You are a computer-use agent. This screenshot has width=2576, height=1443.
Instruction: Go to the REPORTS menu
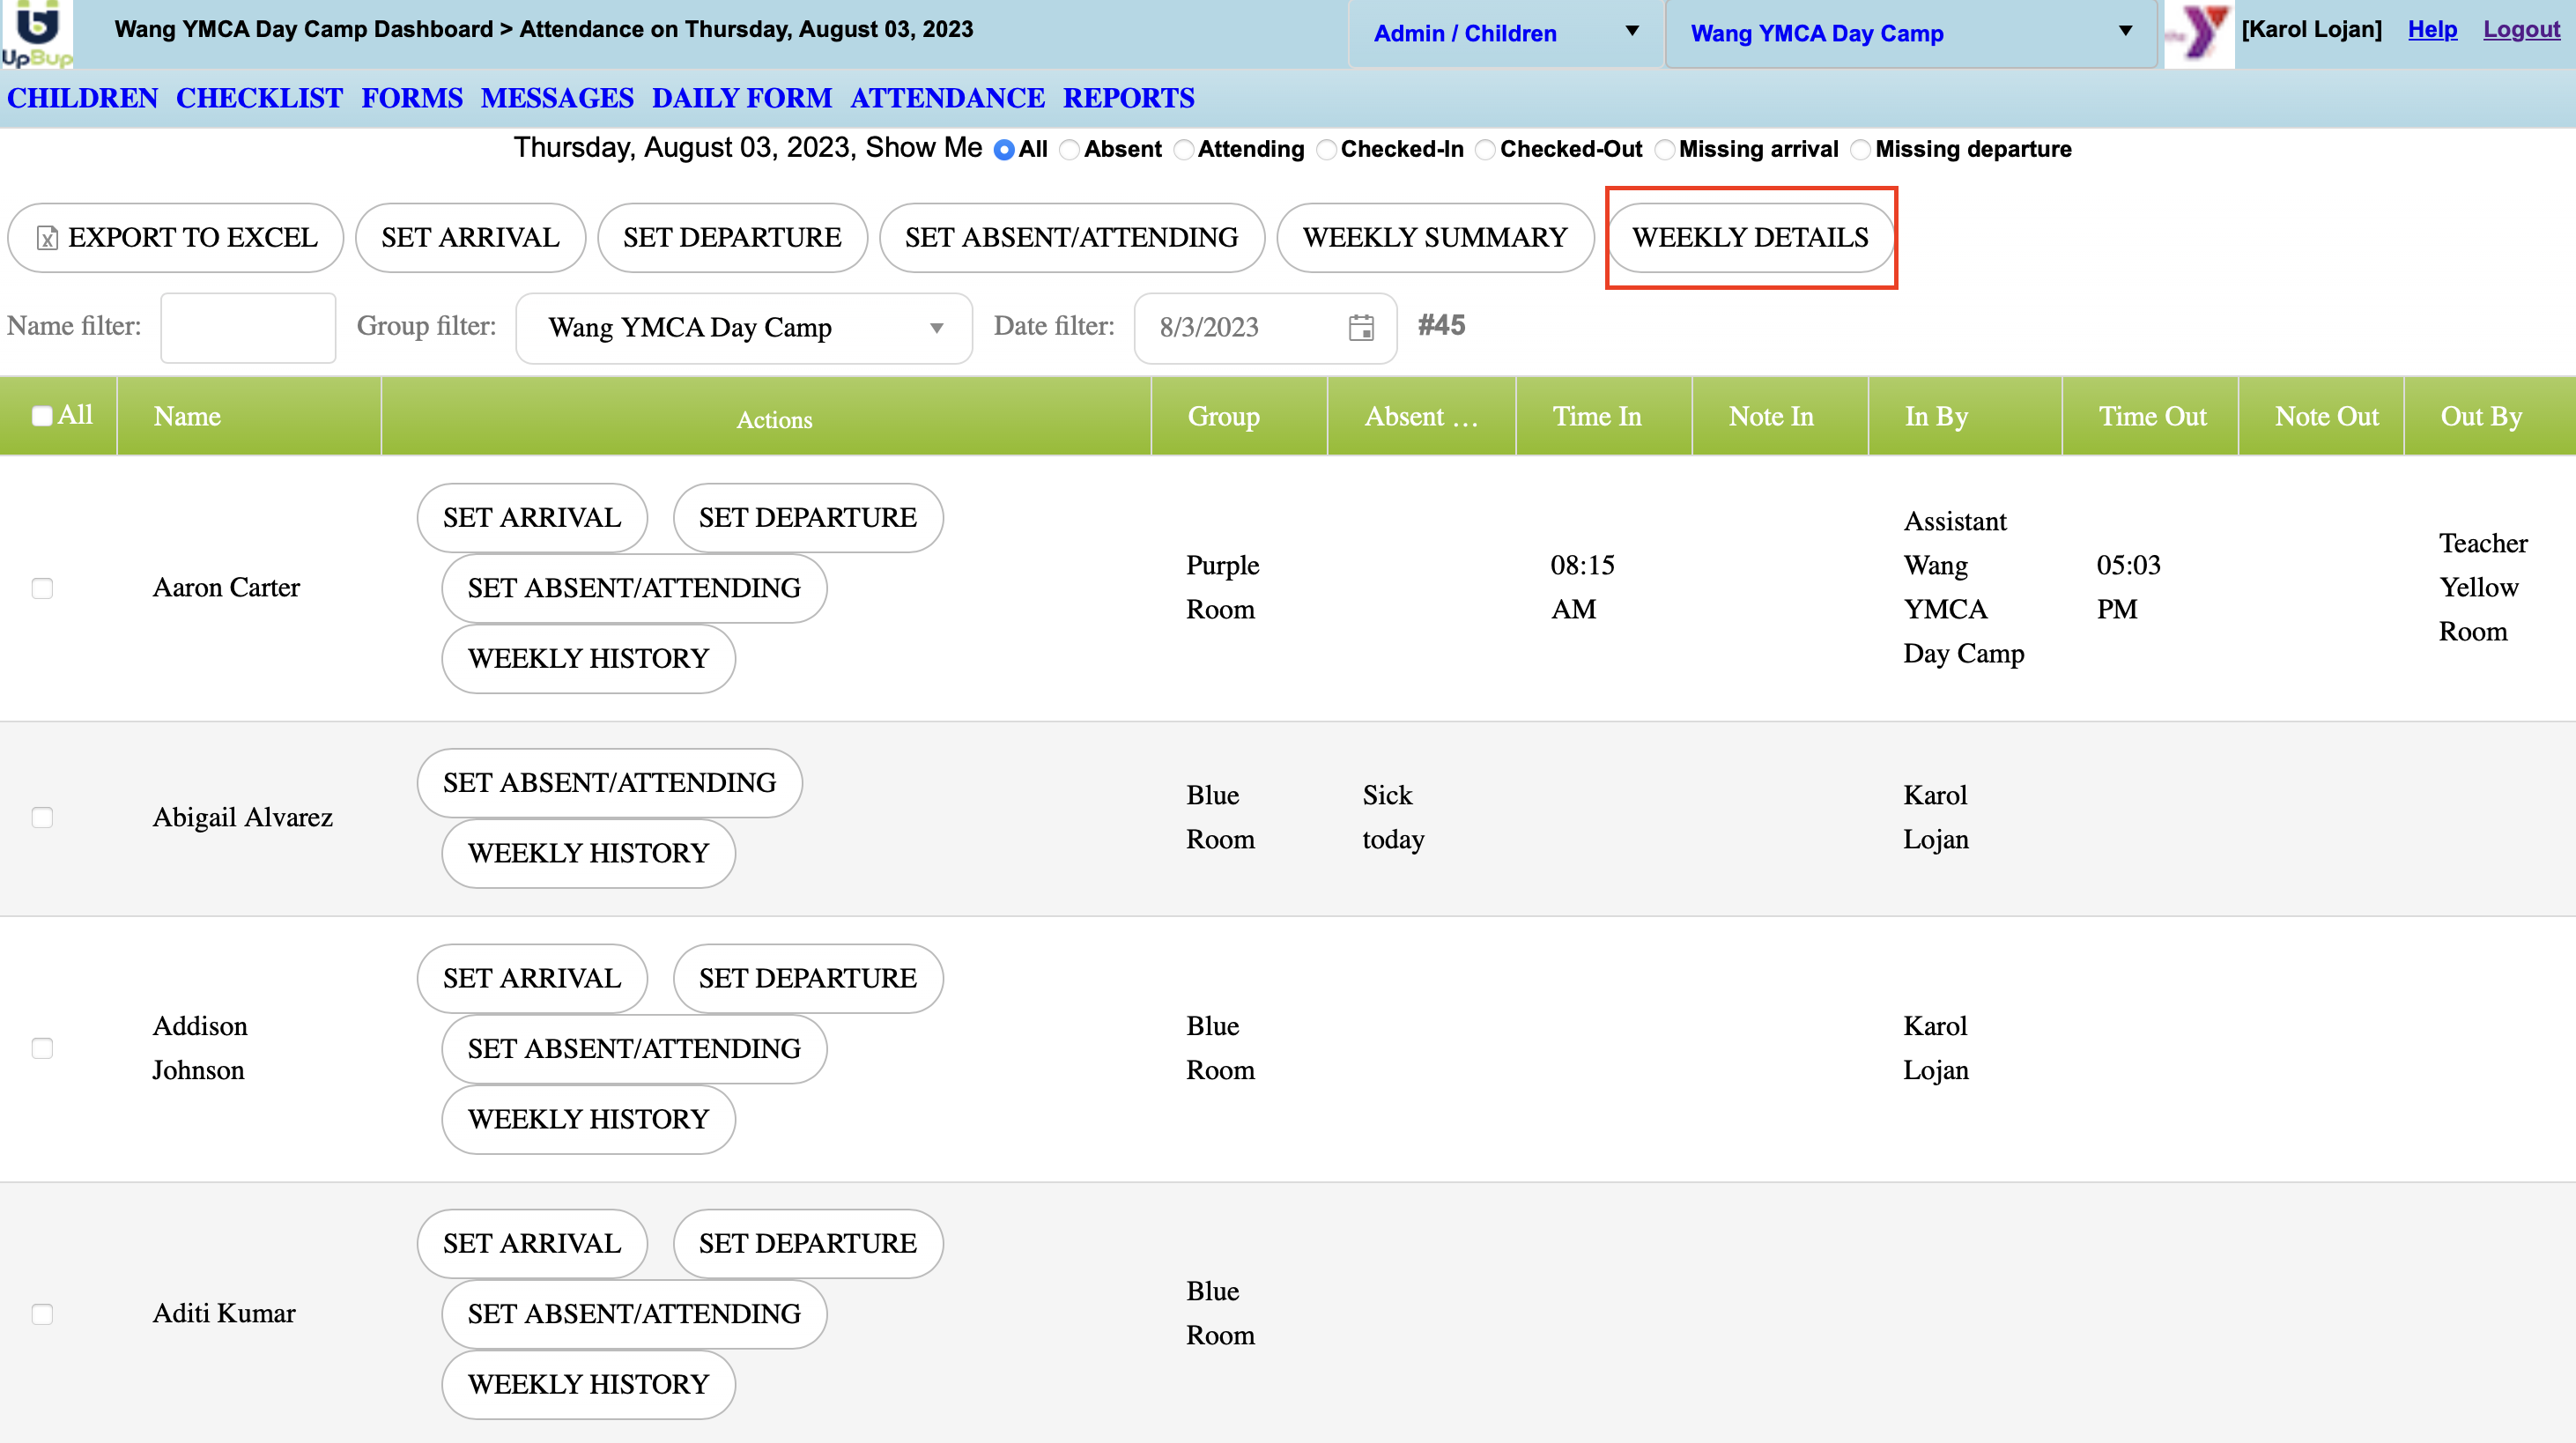(x=1128, y=98)
